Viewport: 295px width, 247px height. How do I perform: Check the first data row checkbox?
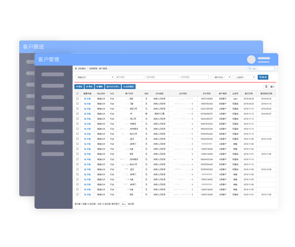[x=77, y=99]
